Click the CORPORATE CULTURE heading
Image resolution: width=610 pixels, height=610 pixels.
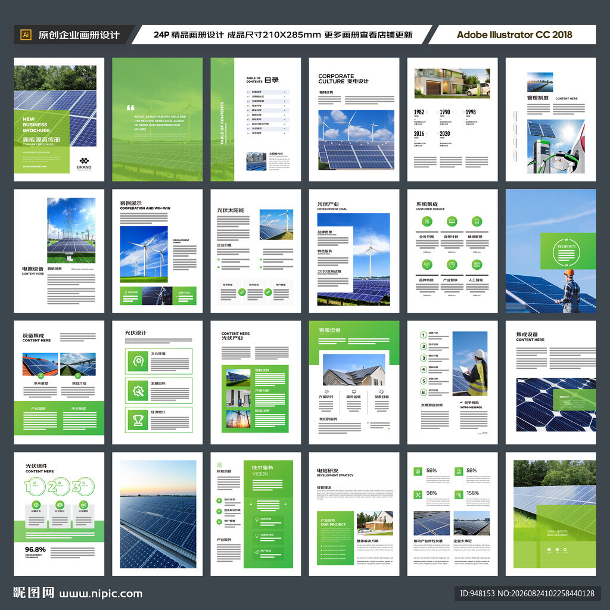pos(336,79)
